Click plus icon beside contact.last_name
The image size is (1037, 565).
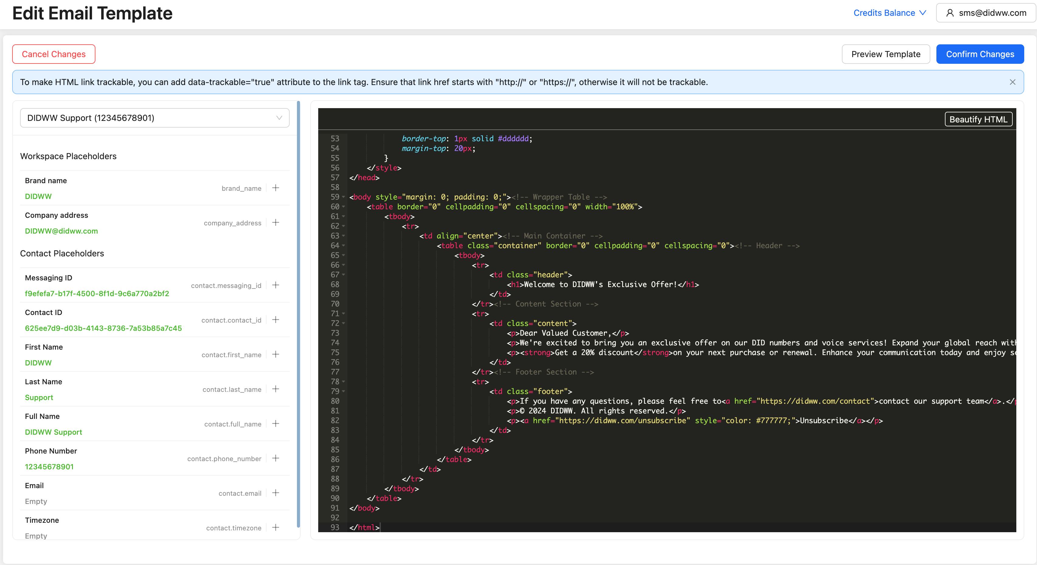coord(276,389)
